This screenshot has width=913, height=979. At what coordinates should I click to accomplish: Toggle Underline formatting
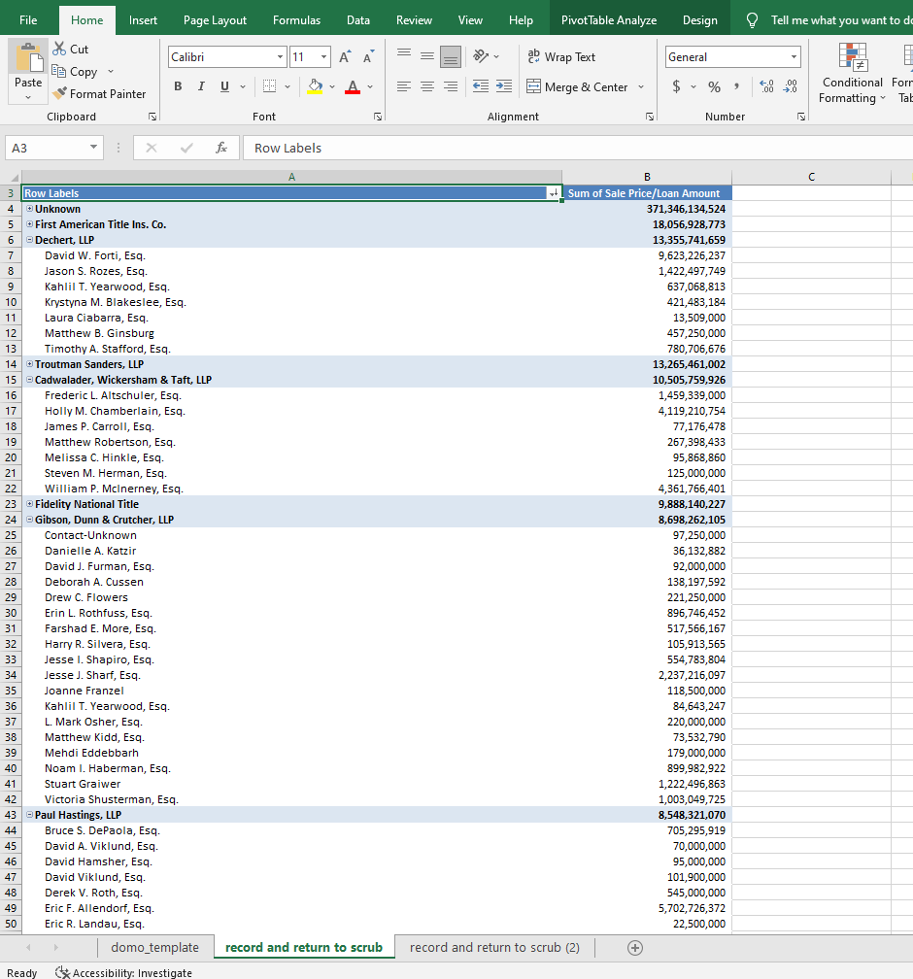[x=224, y=86]
